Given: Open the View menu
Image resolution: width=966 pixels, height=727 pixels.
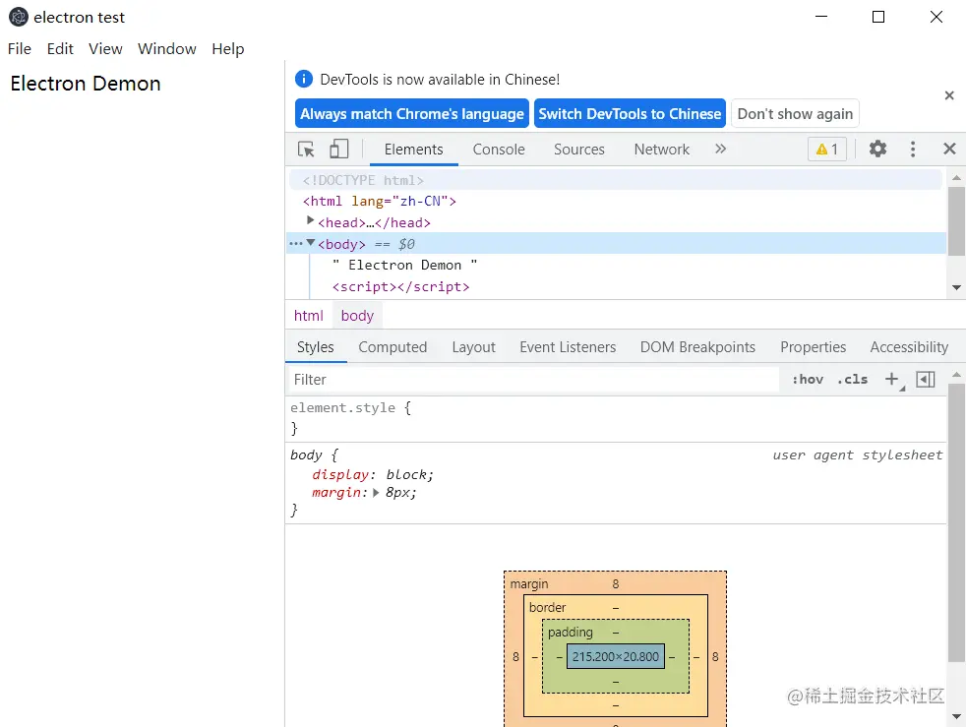Looking at the screenshot, I should [105, 48].
